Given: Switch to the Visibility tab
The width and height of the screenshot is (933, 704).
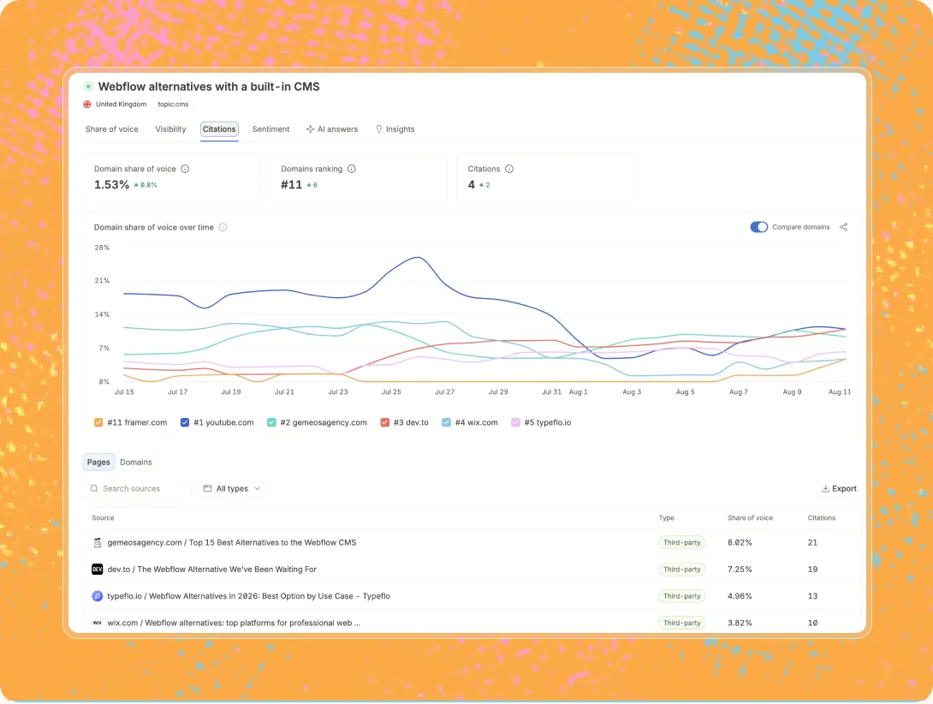Looking at the screenshot, I should click(x=171, y=129).
